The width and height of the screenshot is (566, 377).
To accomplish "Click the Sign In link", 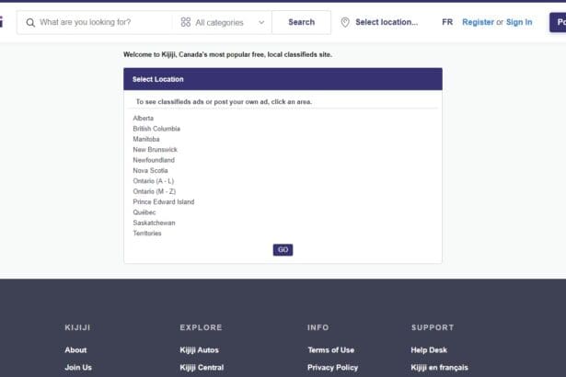I will pos(519,22).
